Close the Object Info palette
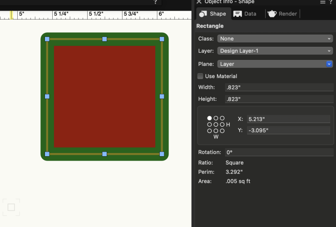 199,2
